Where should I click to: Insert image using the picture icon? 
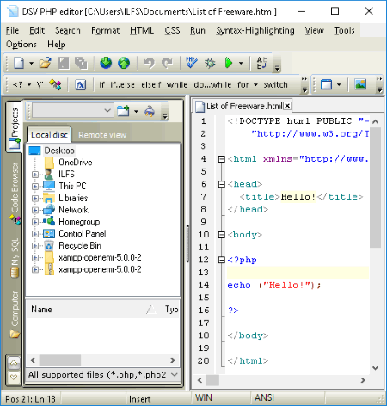click(x=360, y=84)
